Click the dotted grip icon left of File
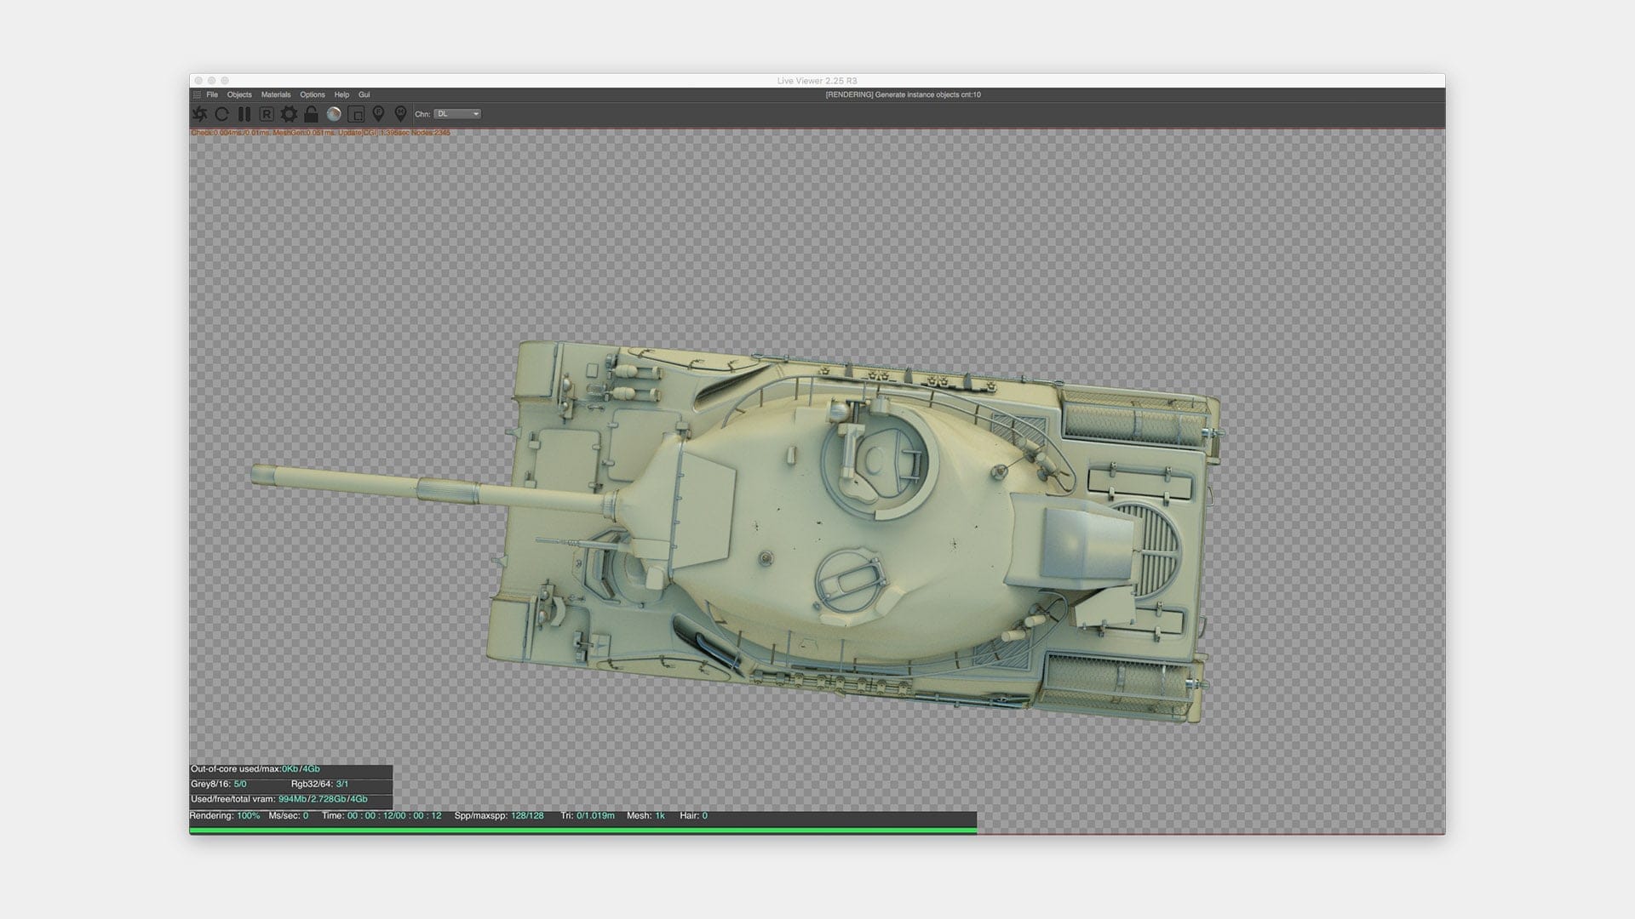The width and height of the screenshot is (1635, 919). (x=197, y=94)
